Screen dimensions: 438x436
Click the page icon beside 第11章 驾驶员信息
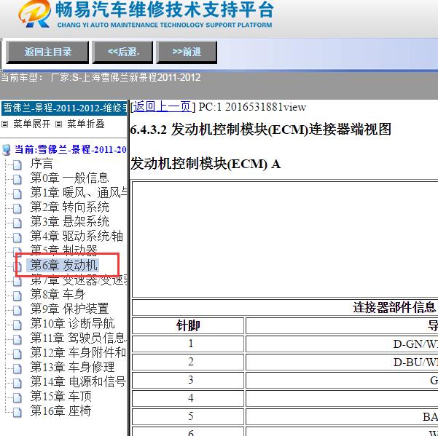click(17, 339)
